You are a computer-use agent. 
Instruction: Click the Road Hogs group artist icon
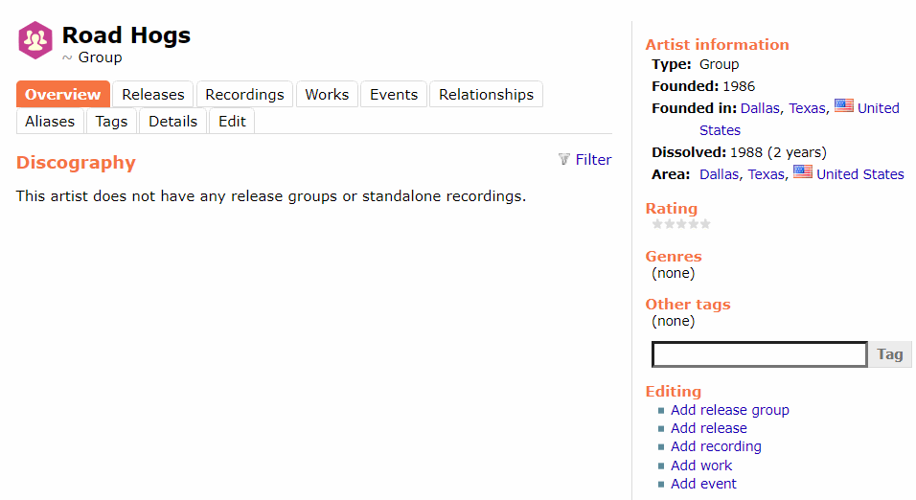[x=35, y=40]
